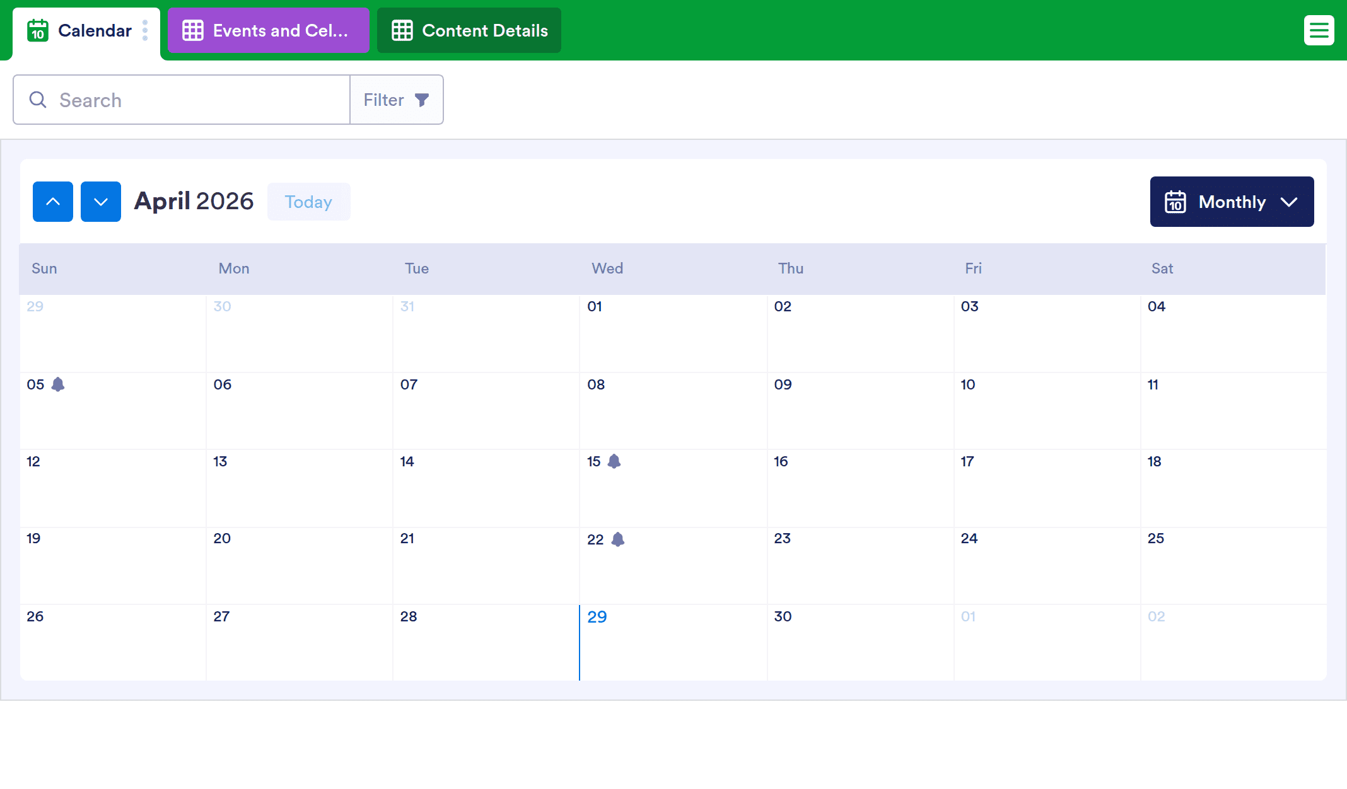
Task: Switch to Events and Cel... tab
Action: coord(268,30)
